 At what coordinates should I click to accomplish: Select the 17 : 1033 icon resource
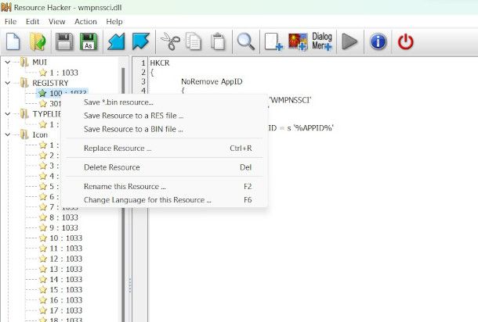pos(66,310)
